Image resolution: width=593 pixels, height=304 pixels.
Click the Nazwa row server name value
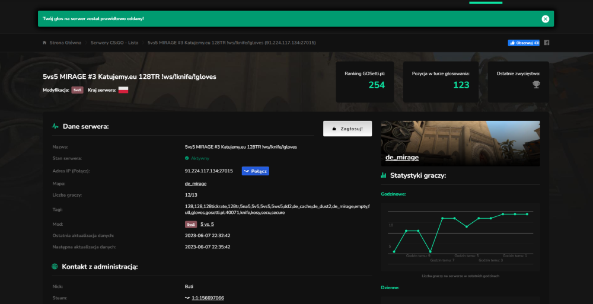[241, 147]
